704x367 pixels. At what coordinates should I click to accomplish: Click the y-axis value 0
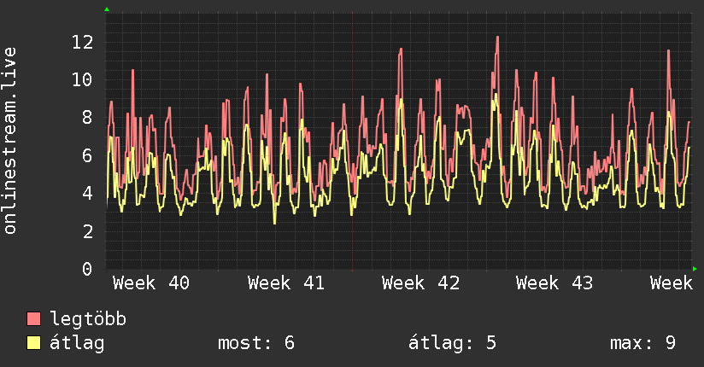88,269
